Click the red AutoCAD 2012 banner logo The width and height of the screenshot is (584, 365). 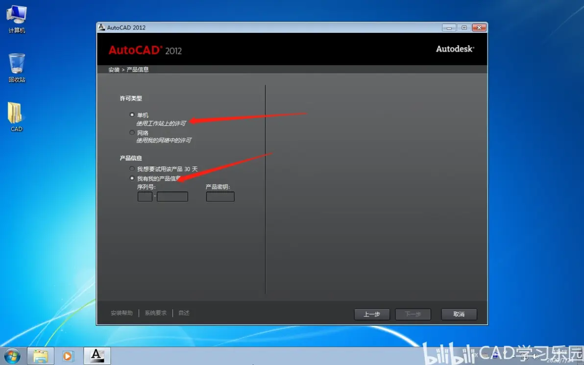pyautogui.click(x=145, y=50)
